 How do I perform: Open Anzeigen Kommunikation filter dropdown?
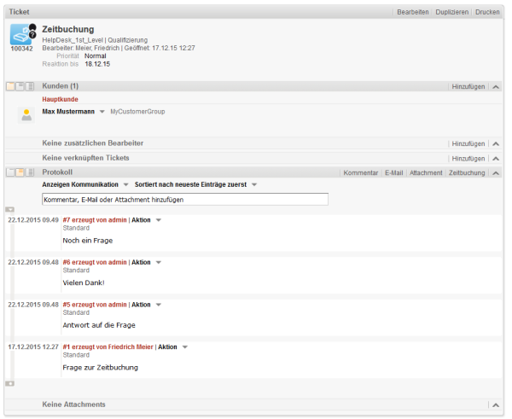pyautogui.click(x=125, y=184)
